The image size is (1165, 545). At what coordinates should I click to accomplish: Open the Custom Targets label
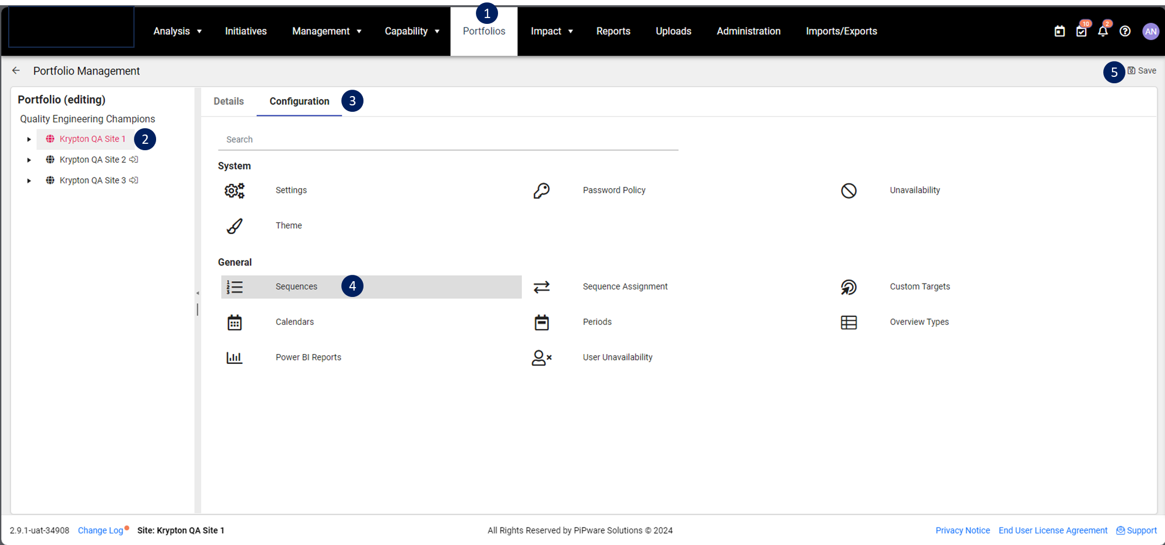coord(920,286)
